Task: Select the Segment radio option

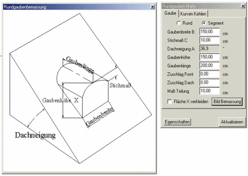Action: (204, 23)
